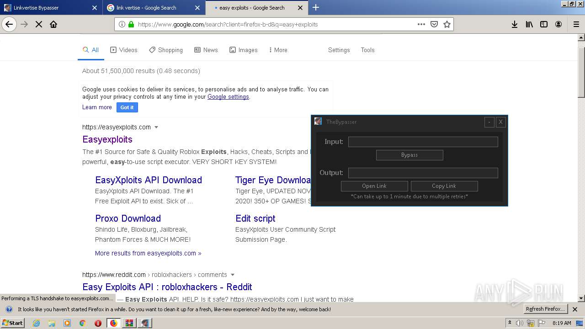
Task: Open the Learn more cookie link
Action: [x=97, y=107]
